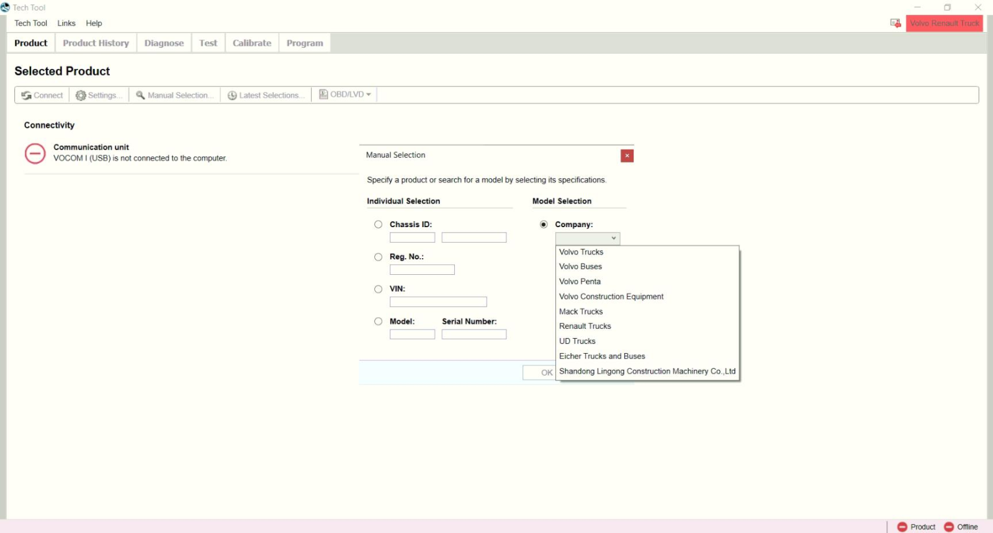
Task: Choose Volvo Construction Equipment from the list
Action: (x=647, y=297)
